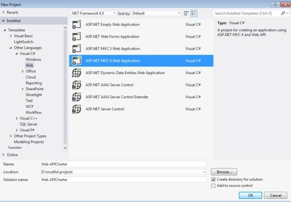The height and width of the screenshot is (202, 291).
Task: Click the Solution name input field
Action: [123, 180]
